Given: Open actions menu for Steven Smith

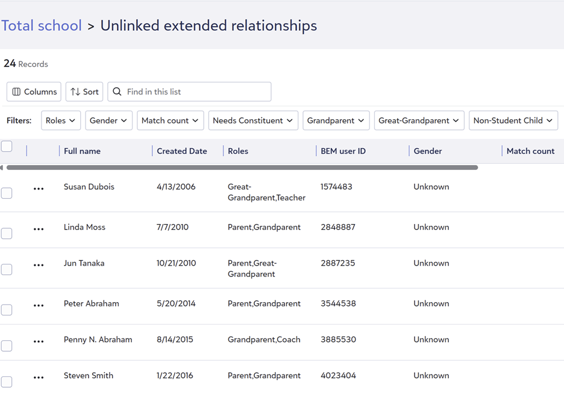Looking at the screenshot, I should (x=39, y=378).
